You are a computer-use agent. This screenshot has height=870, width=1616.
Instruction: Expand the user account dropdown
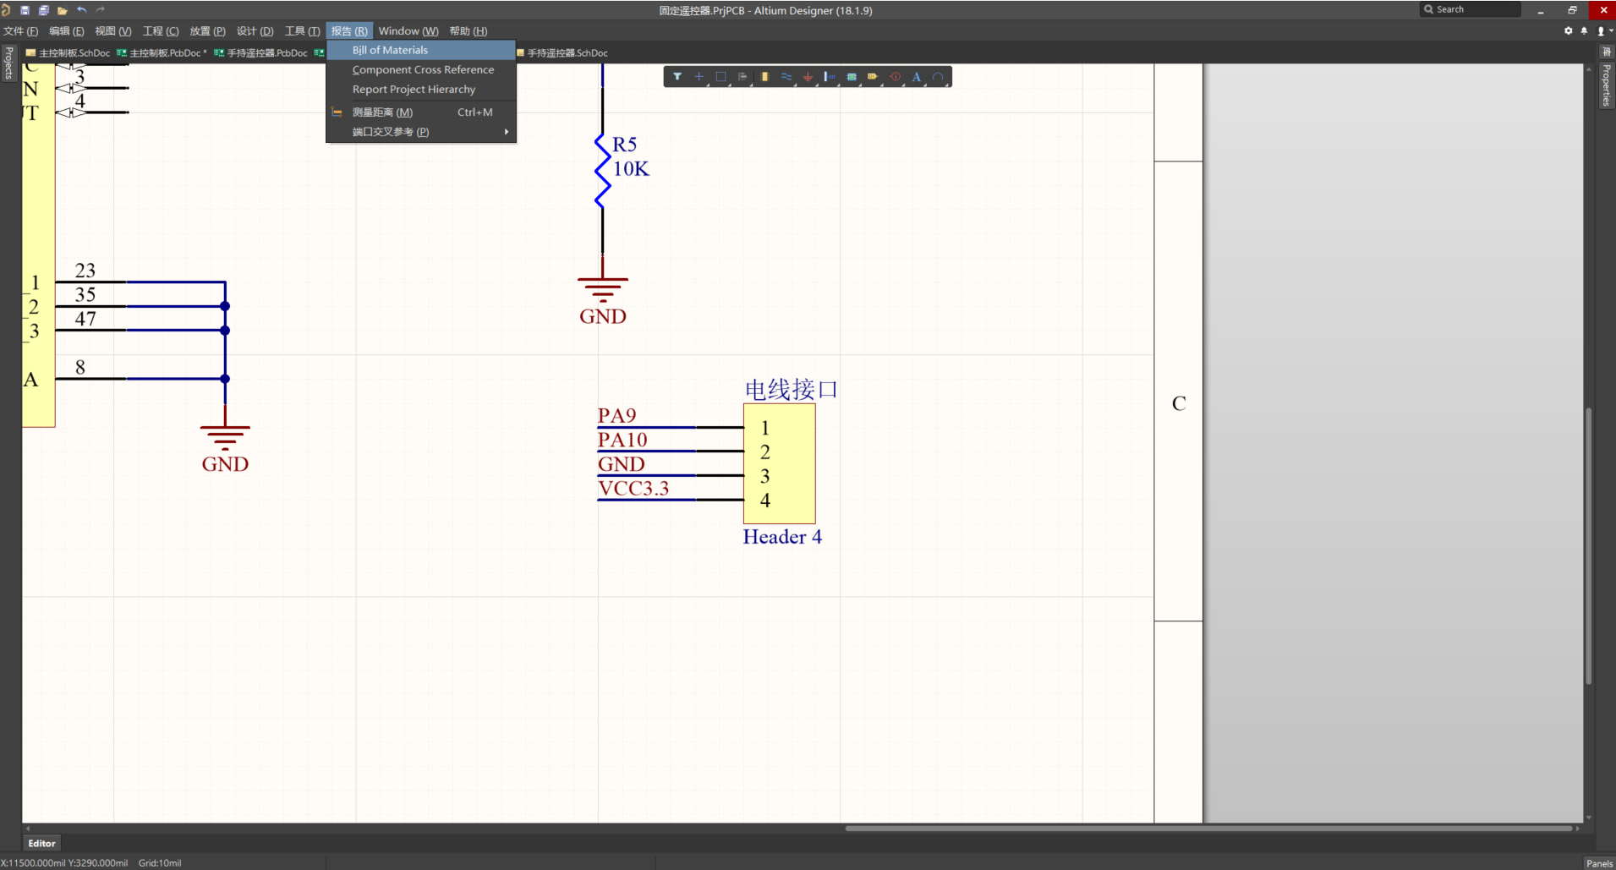(x=1603, y=31)
